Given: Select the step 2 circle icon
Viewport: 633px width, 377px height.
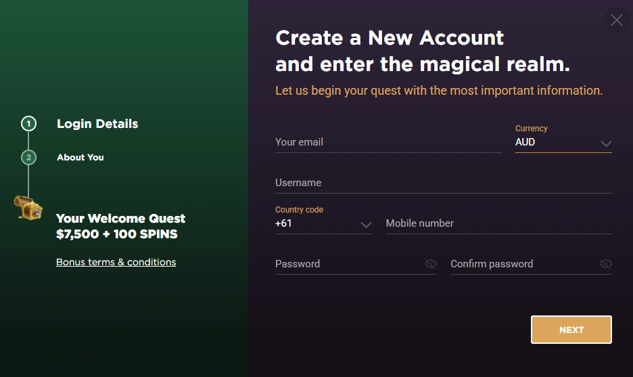Looking at the screenshot, I should (28, 158).
